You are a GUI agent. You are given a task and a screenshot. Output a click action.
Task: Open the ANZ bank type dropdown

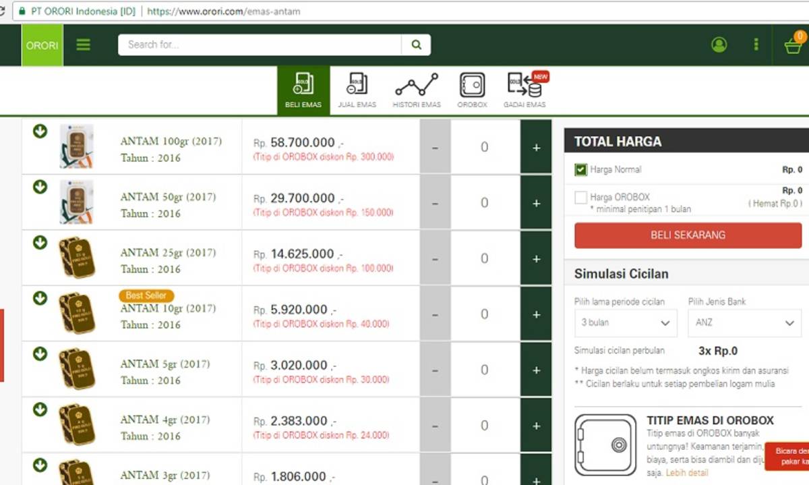click(744, 323)
